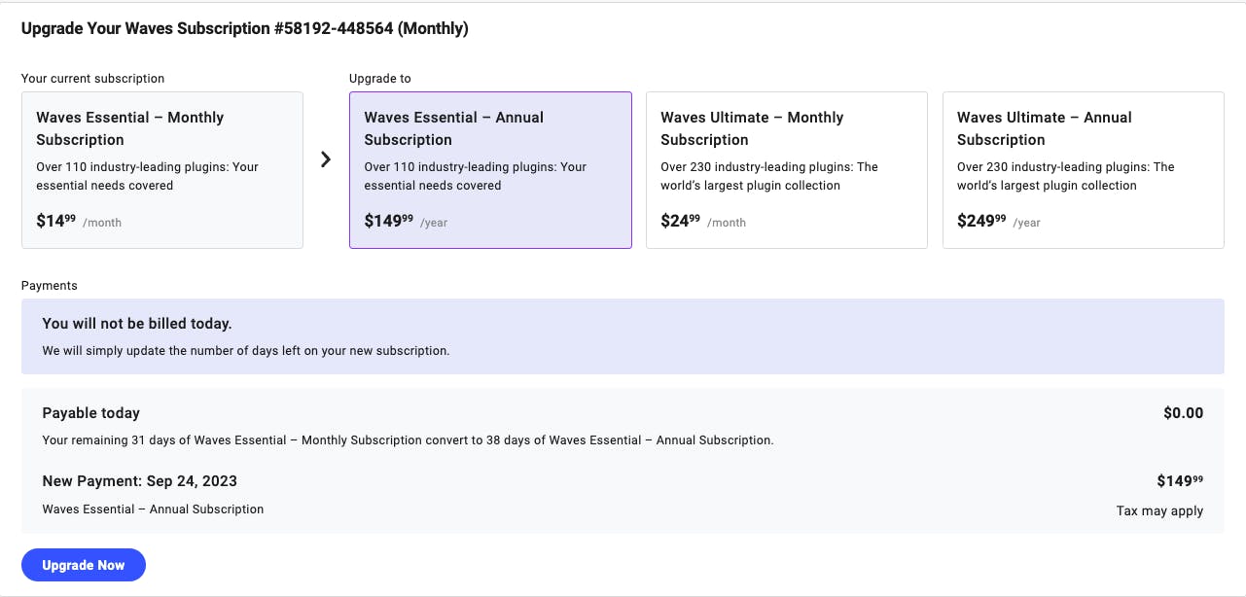Viewport: 1246px width, 597px height.
Task: Click the Upgrade Now button
Action: (84, 565)
